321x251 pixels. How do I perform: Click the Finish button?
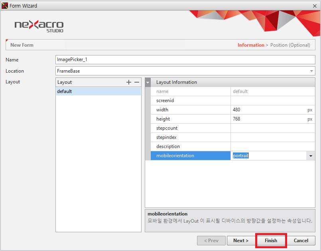coord(271,241)
